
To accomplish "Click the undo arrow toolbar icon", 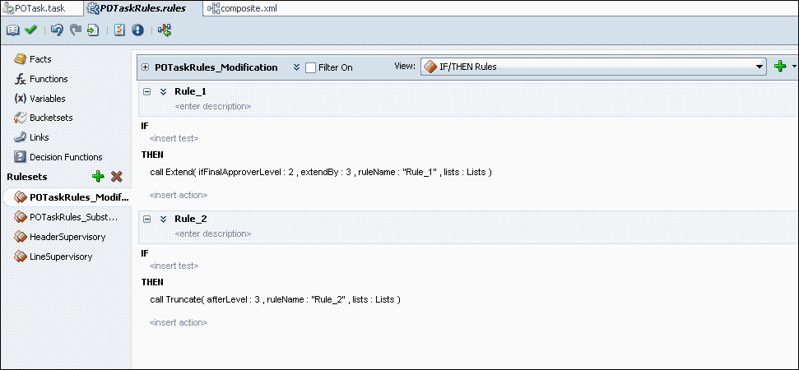I will [57, 30].
